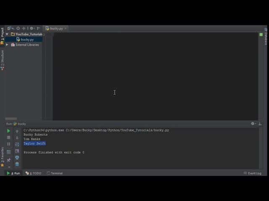269x201 pixels.
Task: Click the green inspection status indicator
Action: [x=261, y=35]
